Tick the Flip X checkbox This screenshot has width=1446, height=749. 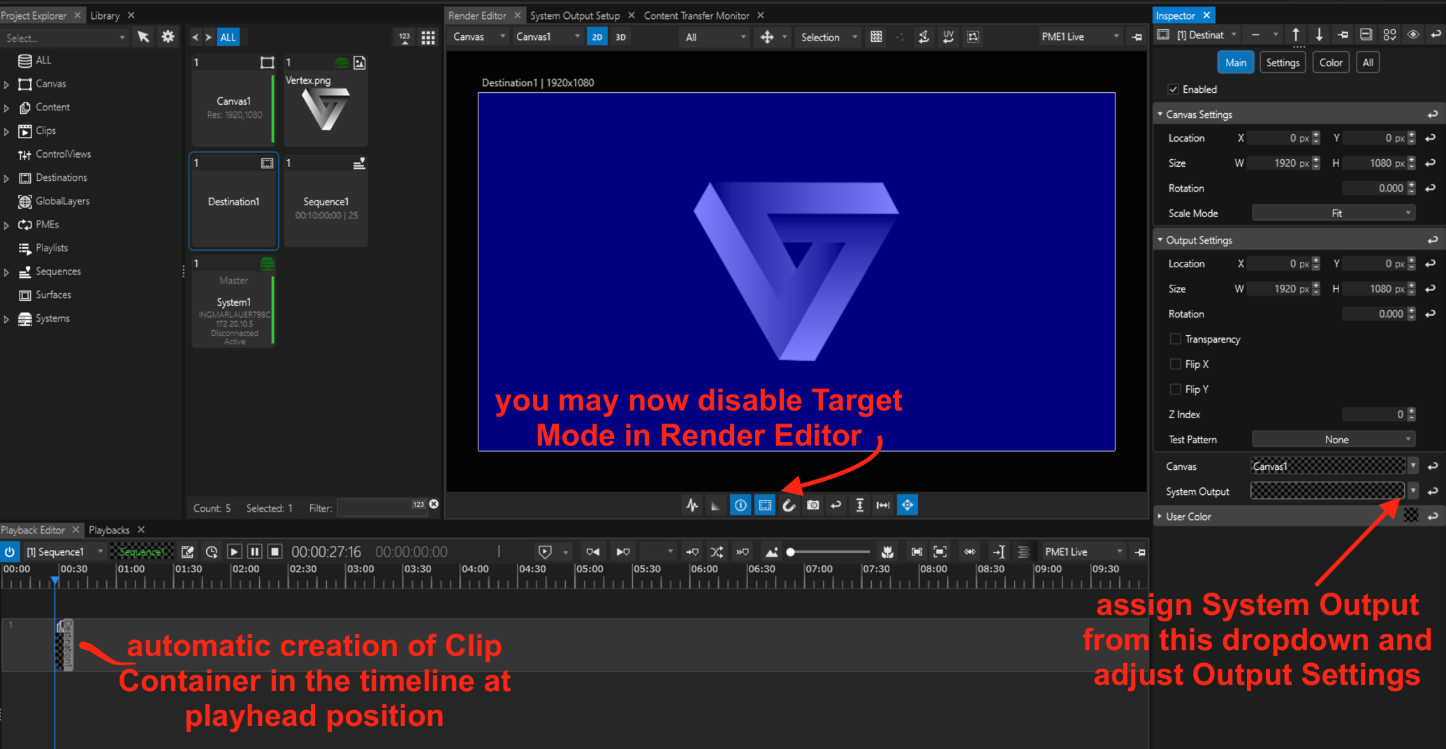[1176, 364]
